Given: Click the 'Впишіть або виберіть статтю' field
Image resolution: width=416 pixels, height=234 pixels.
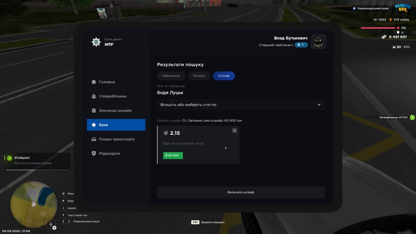Looking at the screenshot, I should point(241,105).
